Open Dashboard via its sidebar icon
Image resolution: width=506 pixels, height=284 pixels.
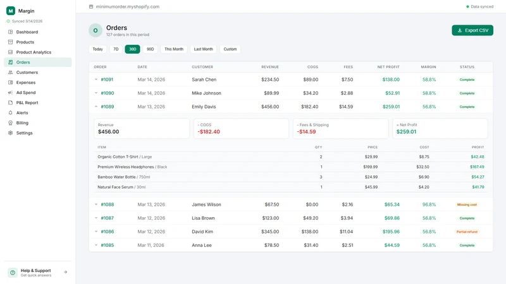click(10, 32)
